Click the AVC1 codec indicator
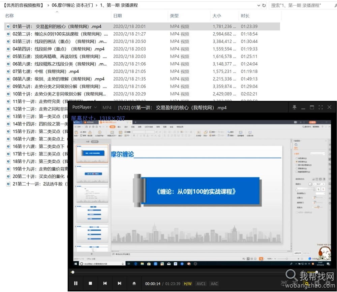This screenshot has height=292, width=337. 201,284
